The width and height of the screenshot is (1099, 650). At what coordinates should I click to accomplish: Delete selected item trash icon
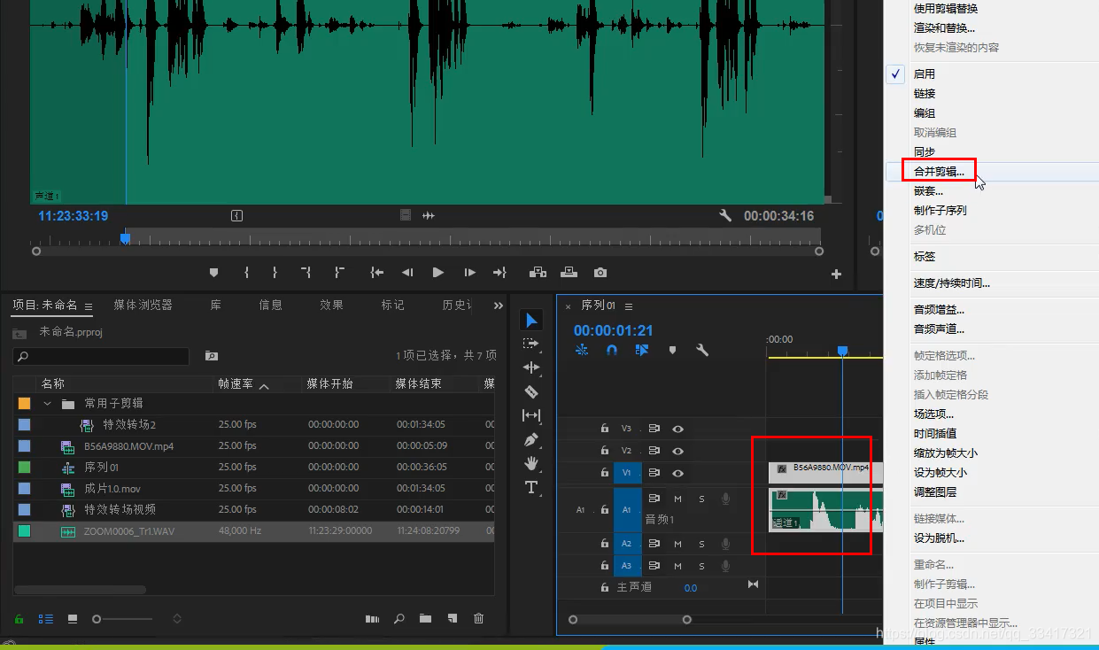[478, 619]
